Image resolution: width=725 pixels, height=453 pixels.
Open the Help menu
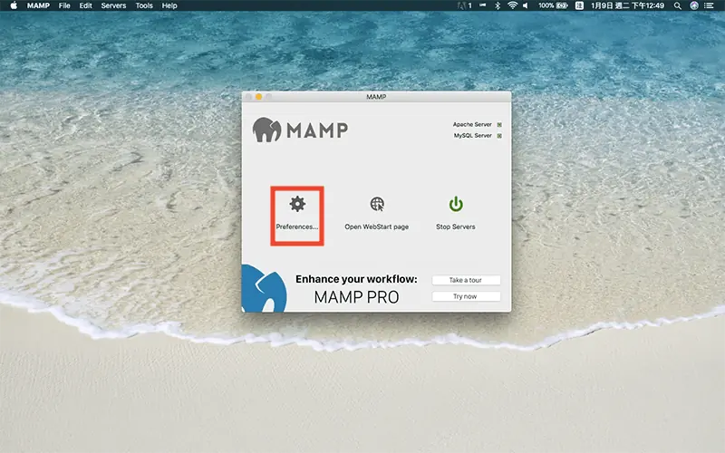(x=169, y=5)
